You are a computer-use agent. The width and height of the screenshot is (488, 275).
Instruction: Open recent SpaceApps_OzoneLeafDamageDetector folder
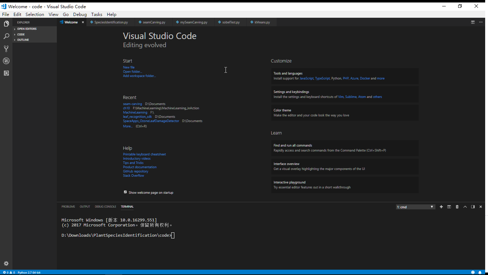click(x=151, y=121)
